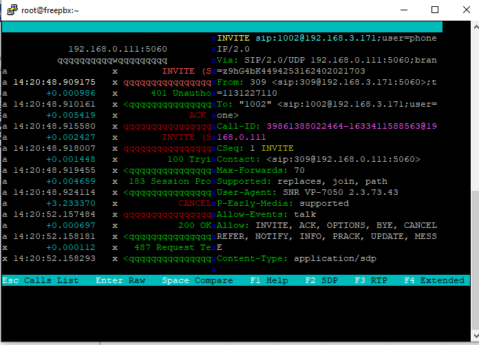The height and width of the screenshot is (345, 479).
Task: Click 'Enter Raw' in bottom bar
Action: click(x=120, y=280)
